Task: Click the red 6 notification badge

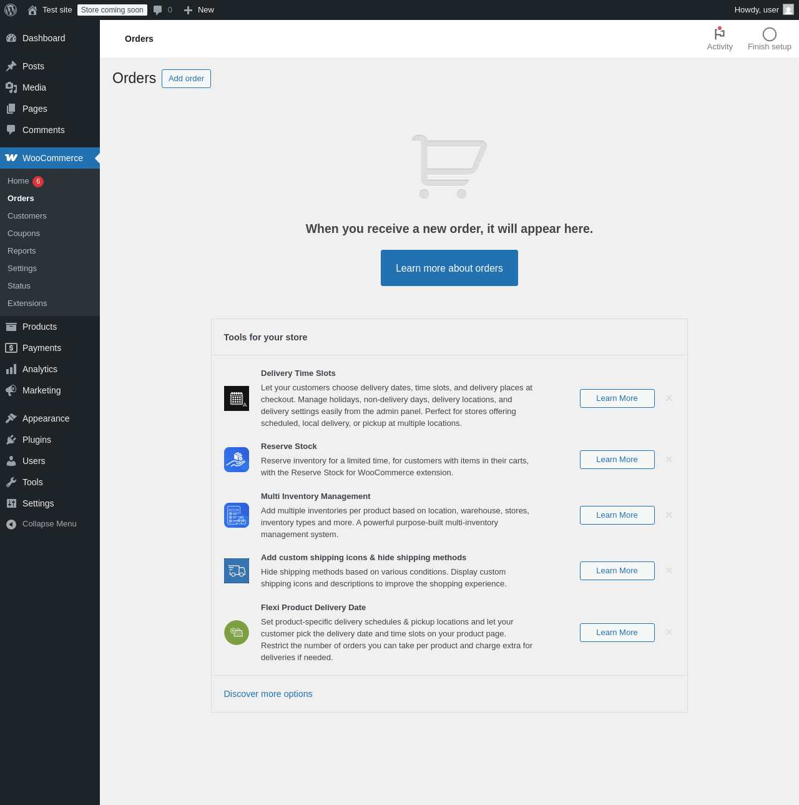Action: point(38,182)
